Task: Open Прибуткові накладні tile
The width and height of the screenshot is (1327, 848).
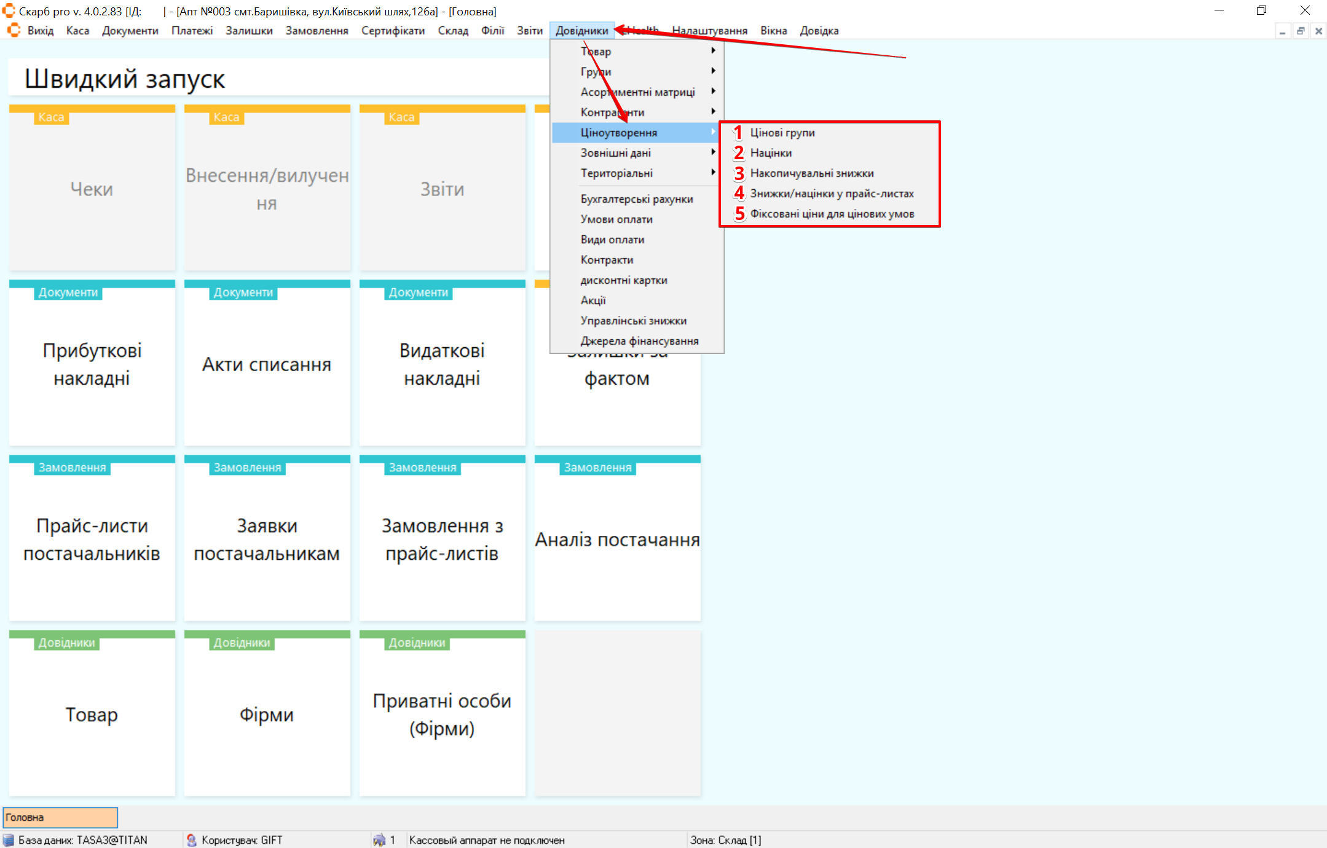Action: [92, 364]
